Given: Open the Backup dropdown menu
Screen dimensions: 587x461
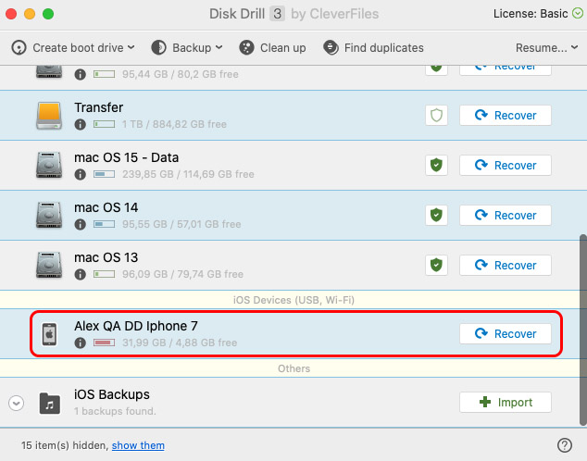Looking at the screenshot, I should [x=187, y=48].
